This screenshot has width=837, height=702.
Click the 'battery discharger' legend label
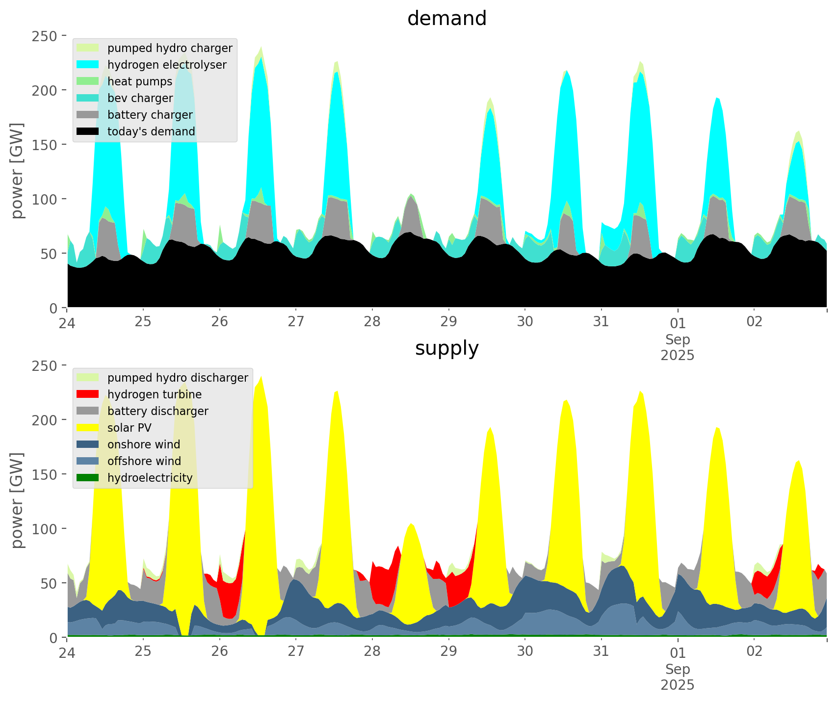click(157, 411)
